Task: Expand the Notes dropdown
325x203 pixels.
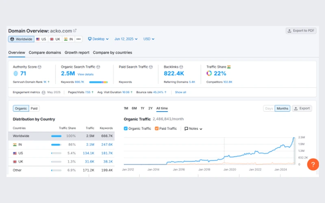Action: pos(193,128)
